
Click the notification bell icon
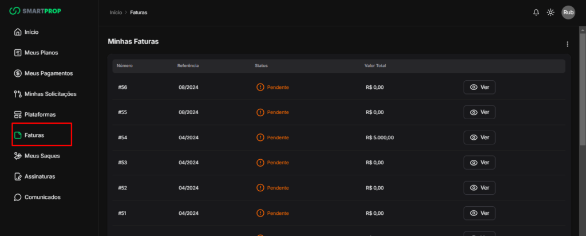pyautogui.click(x=536, y=13)
